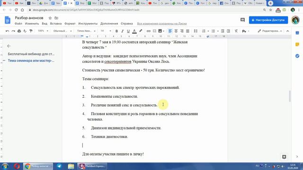Align text to the left
Viewport: 303px width, 170px height.
click(x=170, y=31)
